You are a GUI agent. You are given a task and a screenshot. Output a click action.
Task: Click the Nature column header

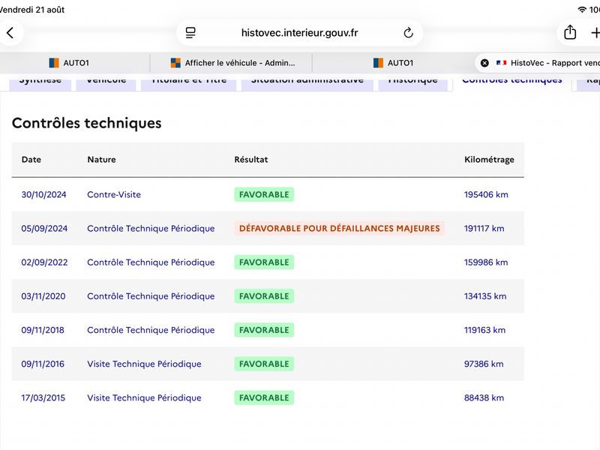tap(101, 160)
